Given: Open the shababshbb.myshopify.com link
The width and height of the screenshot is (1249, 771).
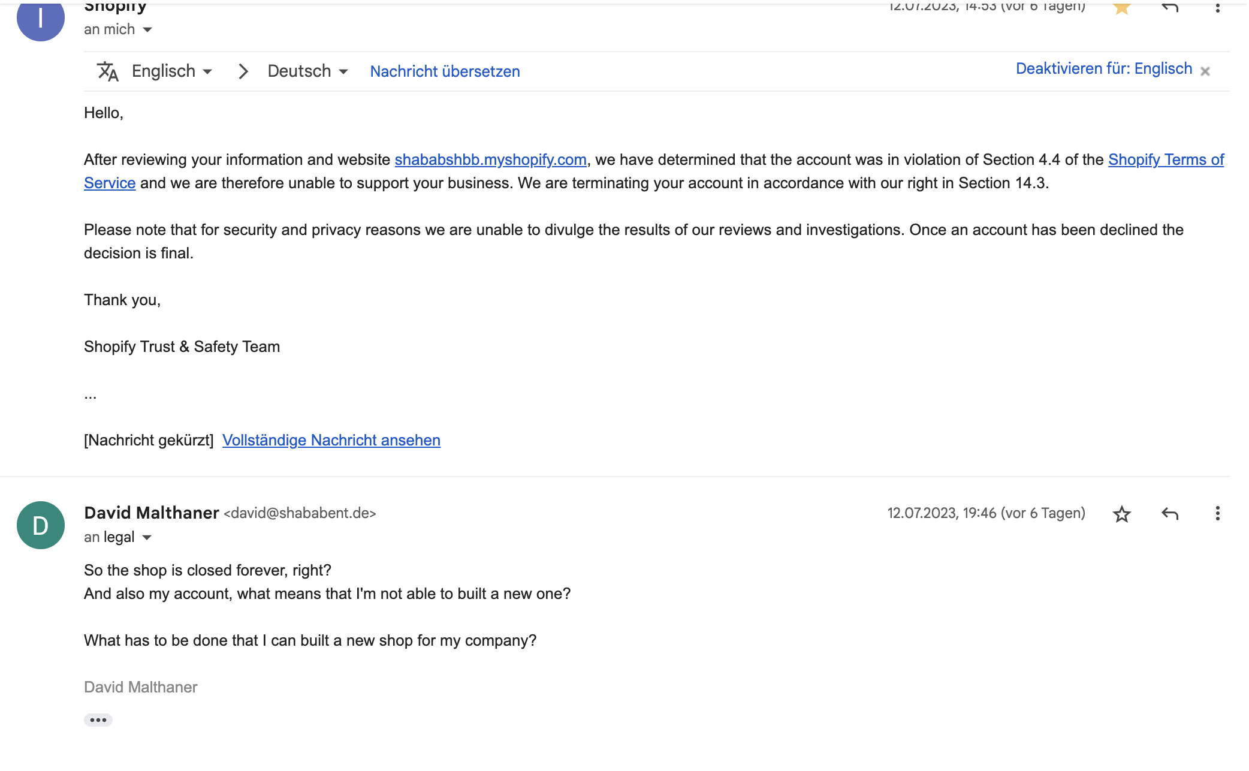Looking at the screenshot, I should point(490,160).
